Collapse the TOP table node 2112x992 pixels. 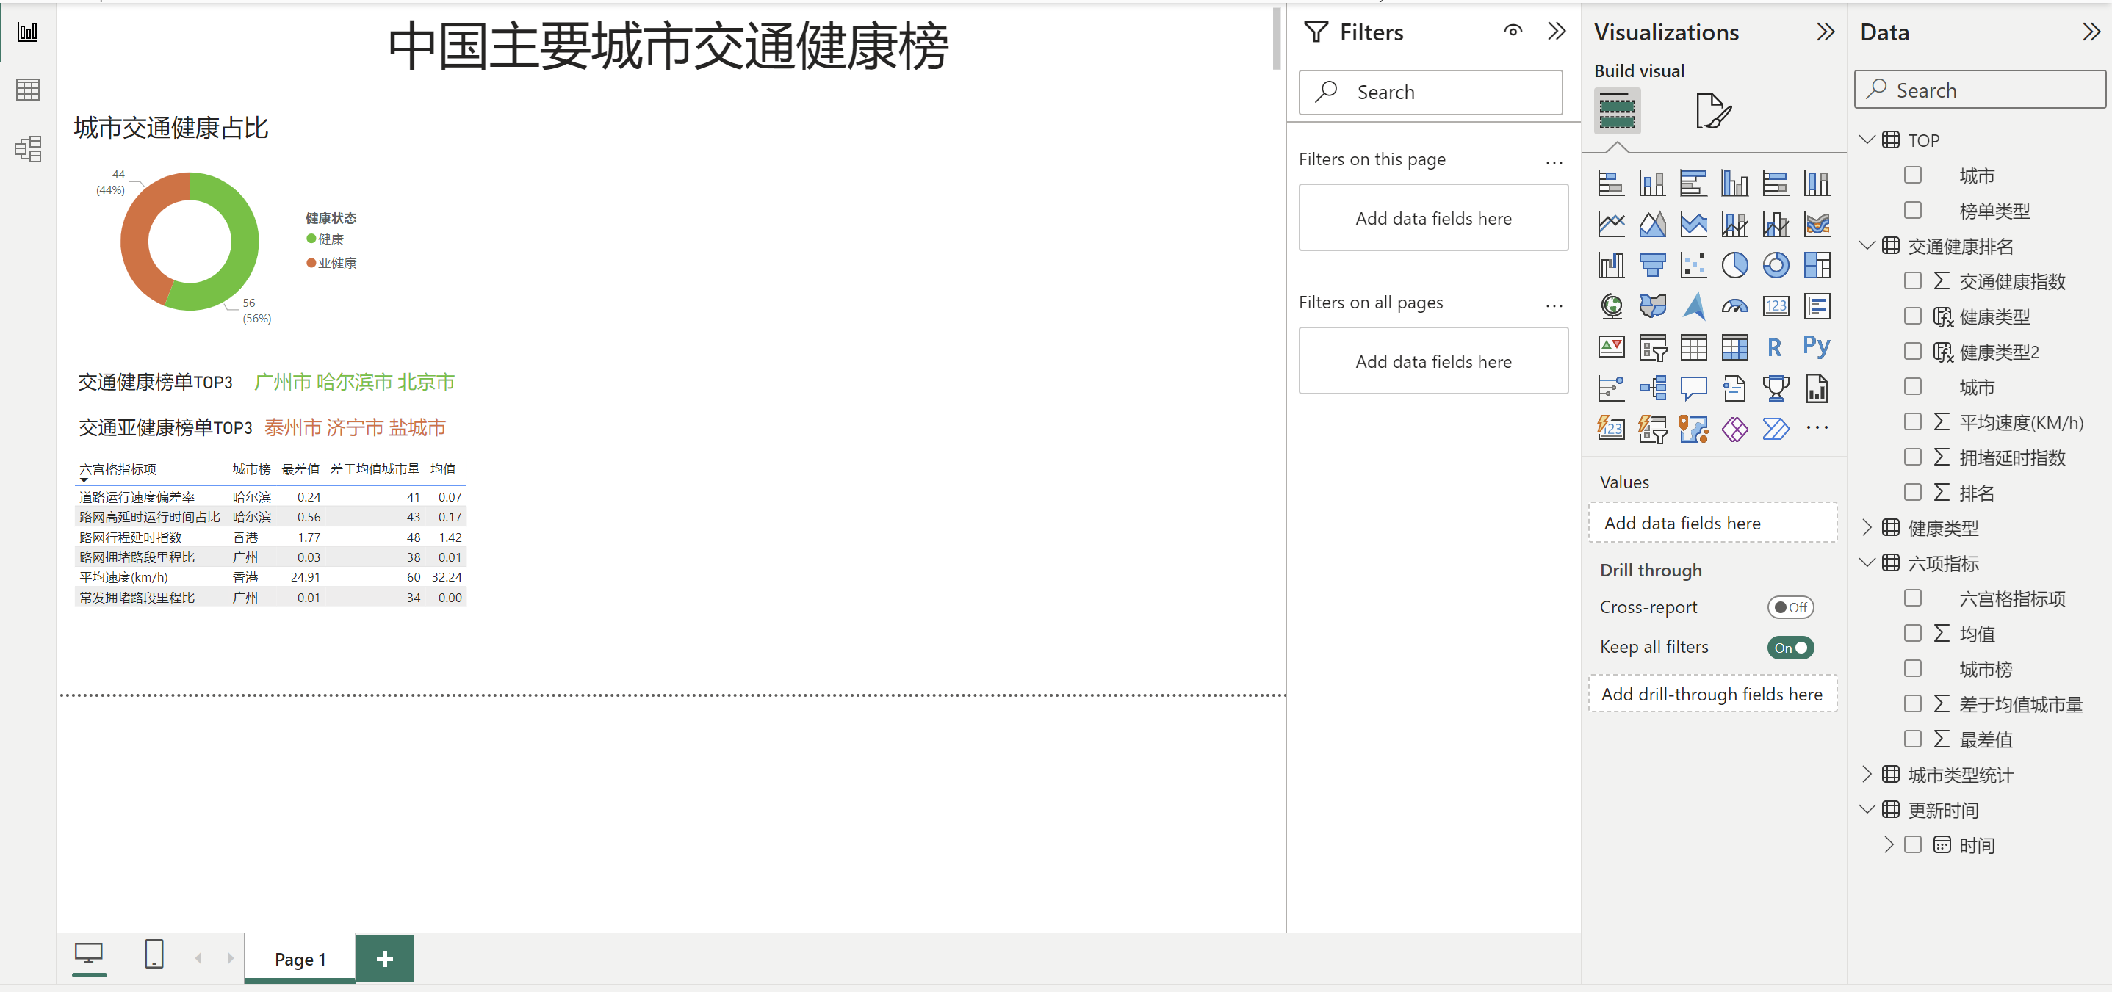pos(1867,140)
